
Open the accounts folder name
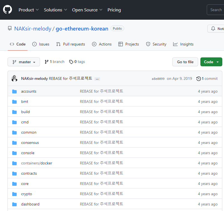(x=29, y=91)
